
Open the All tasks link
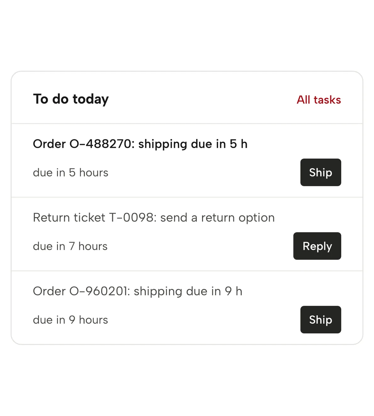pos(319,100)
